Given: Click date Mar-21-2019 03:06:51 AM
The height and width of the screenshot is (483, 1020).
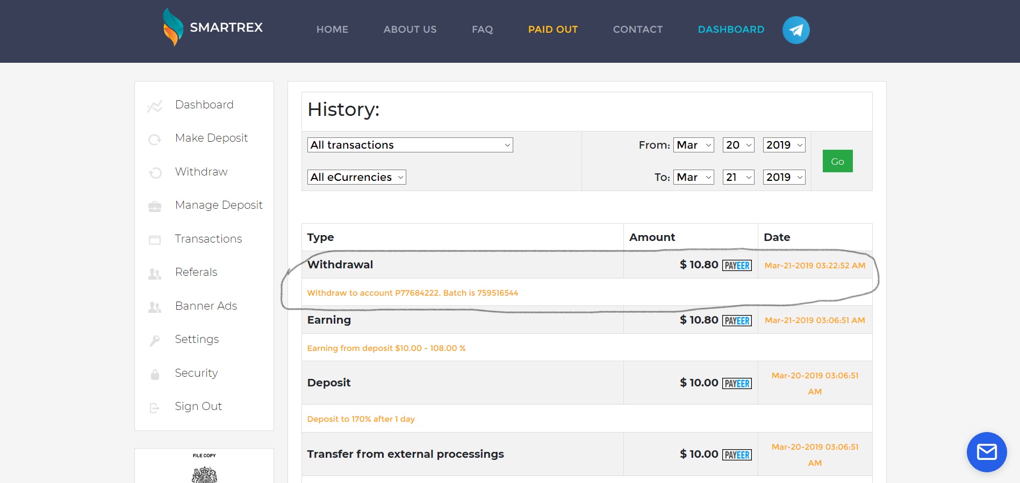Looking at the screenshot, I should (x=815, y=320).
